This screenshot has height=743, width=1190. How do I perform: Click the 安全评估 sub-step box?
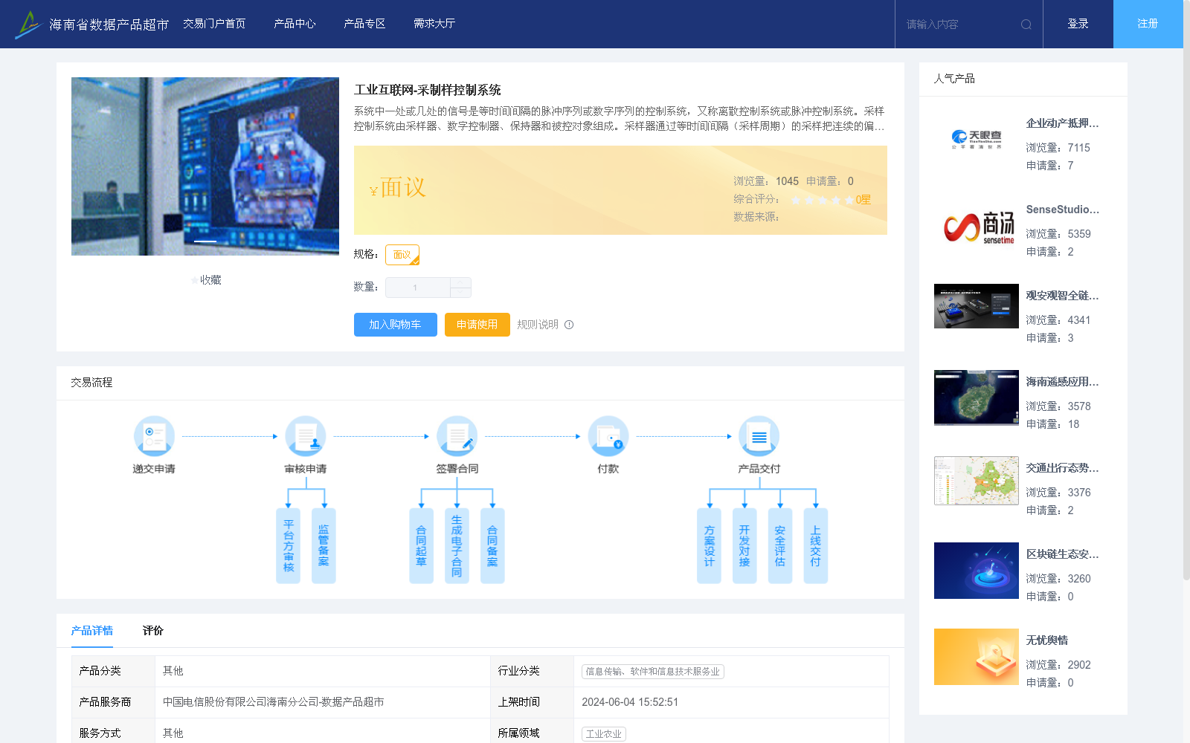780,546
